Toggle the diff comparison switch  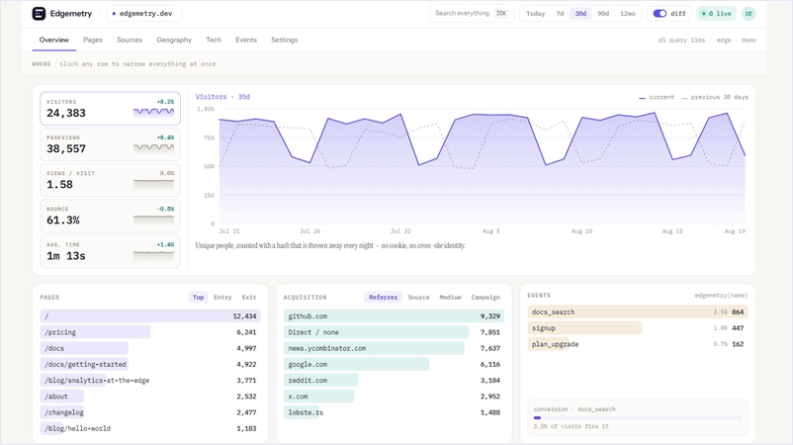660,14
